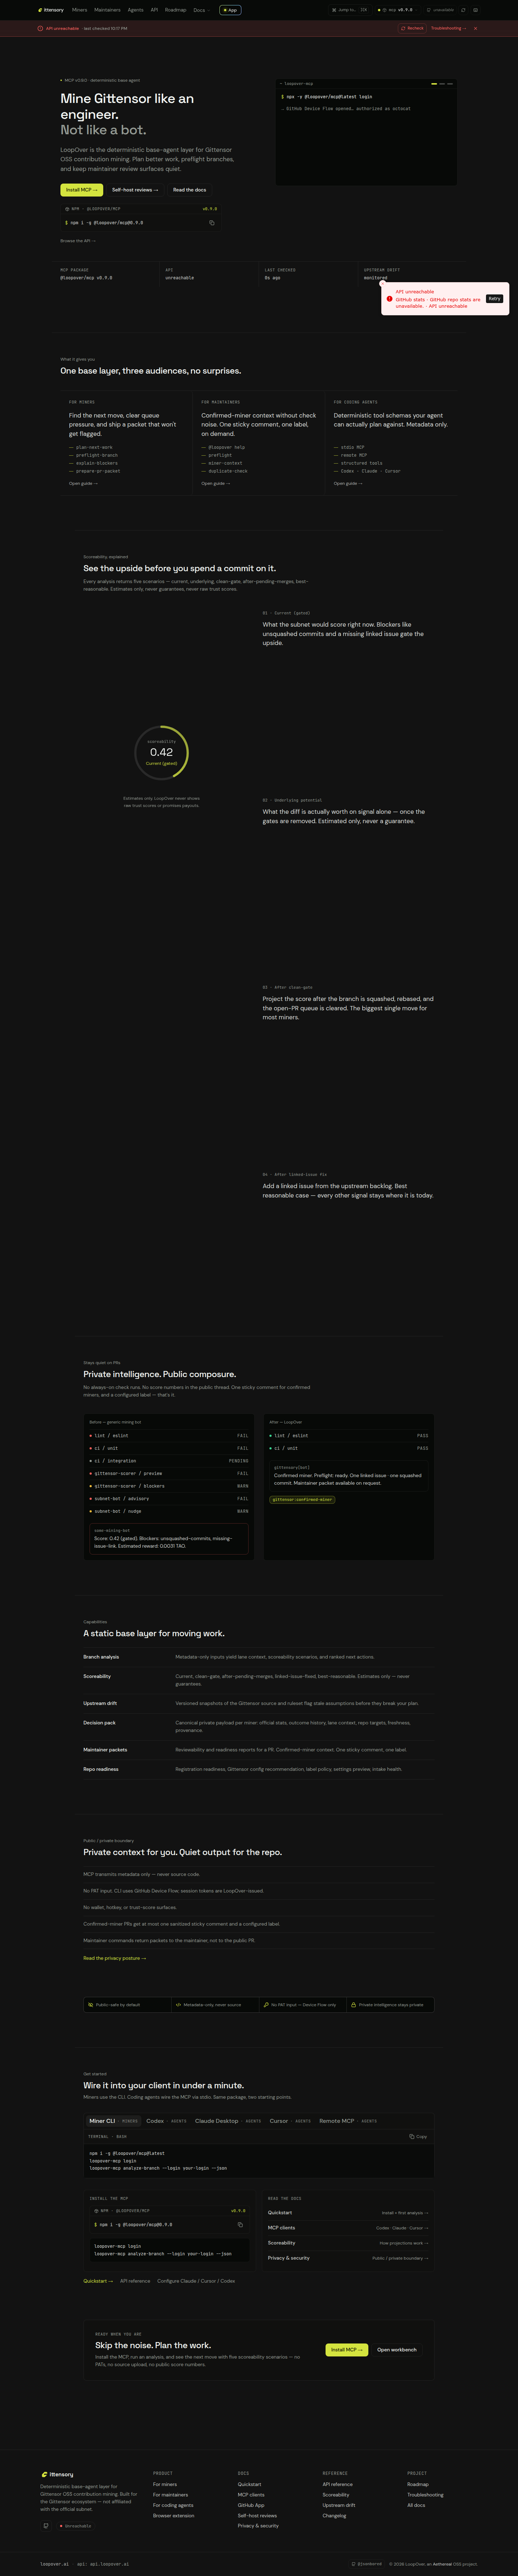
Task: Open footer link Roadmap
Action: (x=418, y=2484)
